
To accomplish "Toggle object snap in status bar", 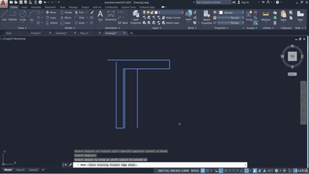I will (247, 171).
